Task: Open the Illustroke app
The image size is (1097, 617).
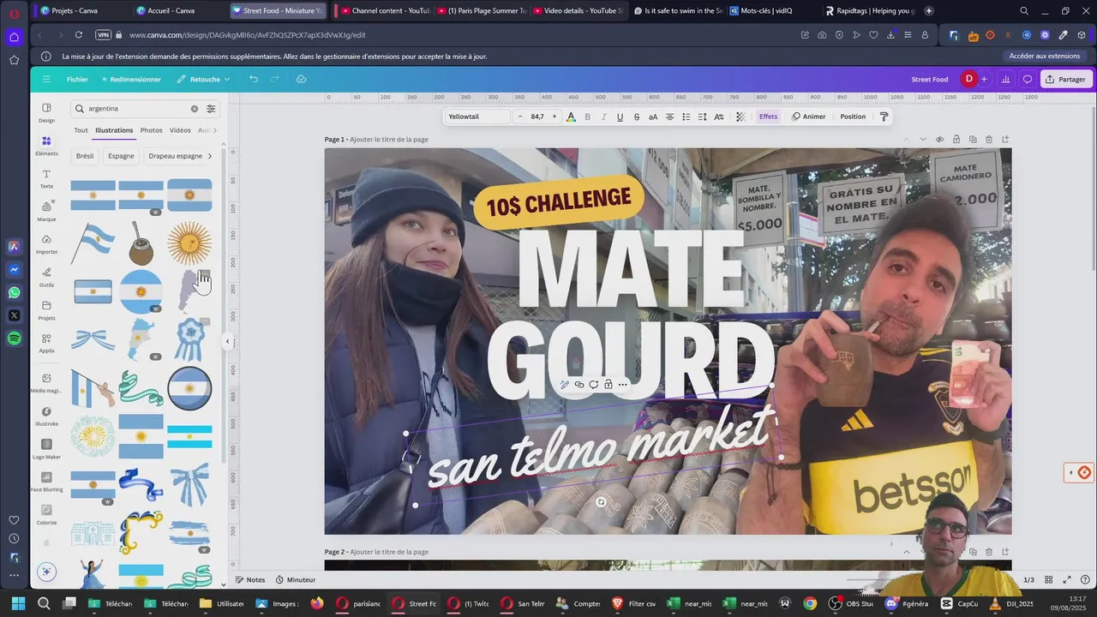Action: coord(46,416)
